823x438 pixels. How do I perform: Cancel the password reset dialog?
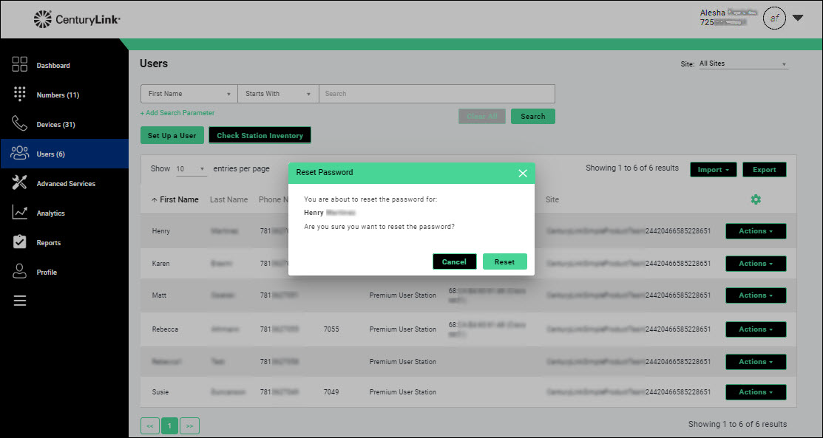click(454, 262)
